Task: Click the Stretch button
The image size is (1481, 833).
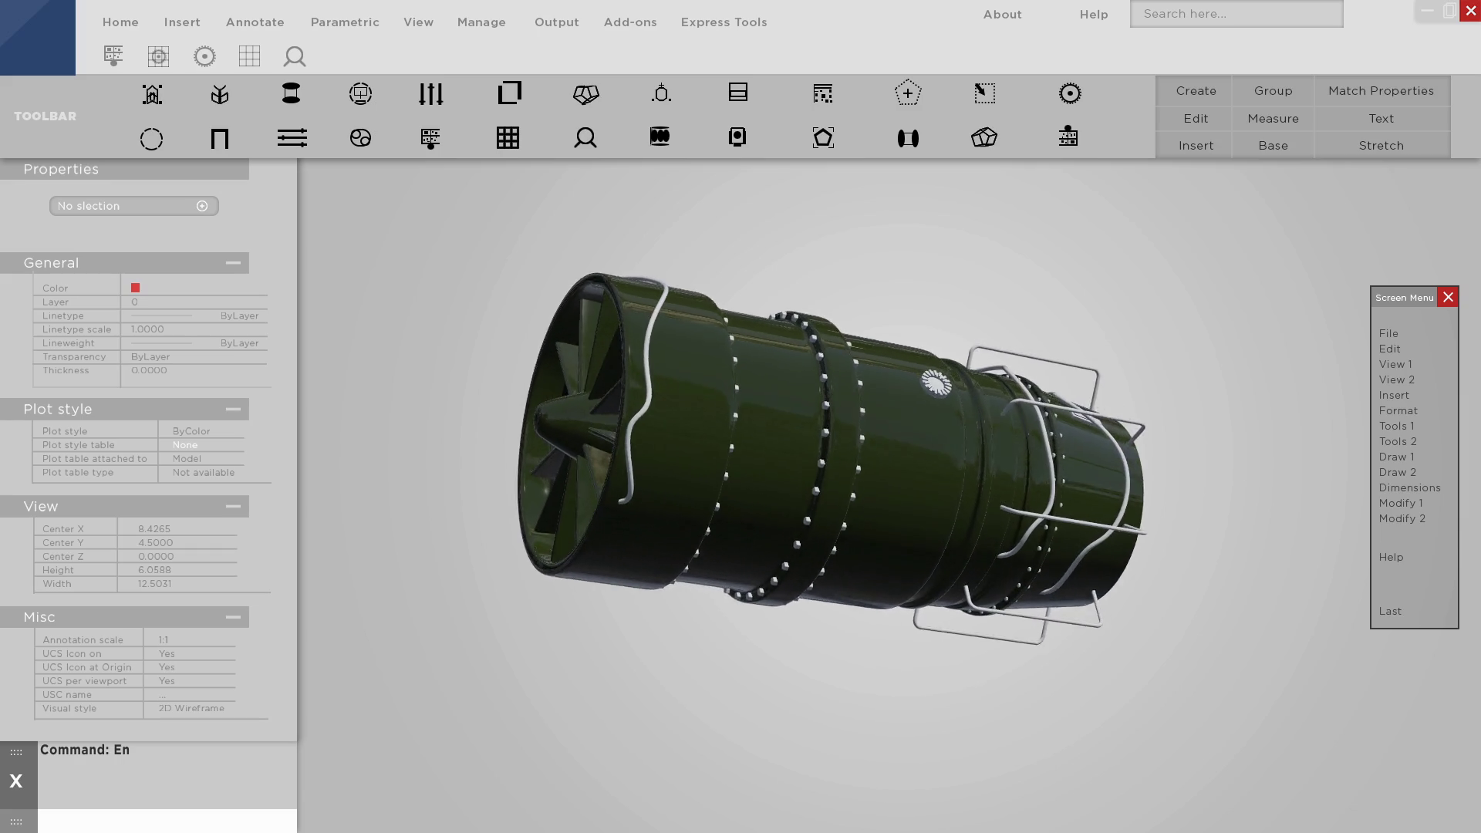Action: pos(1381,145)
